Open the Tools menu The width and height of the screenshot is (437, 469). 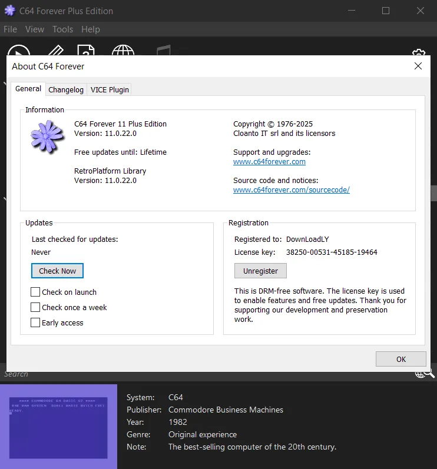(62, 29)
